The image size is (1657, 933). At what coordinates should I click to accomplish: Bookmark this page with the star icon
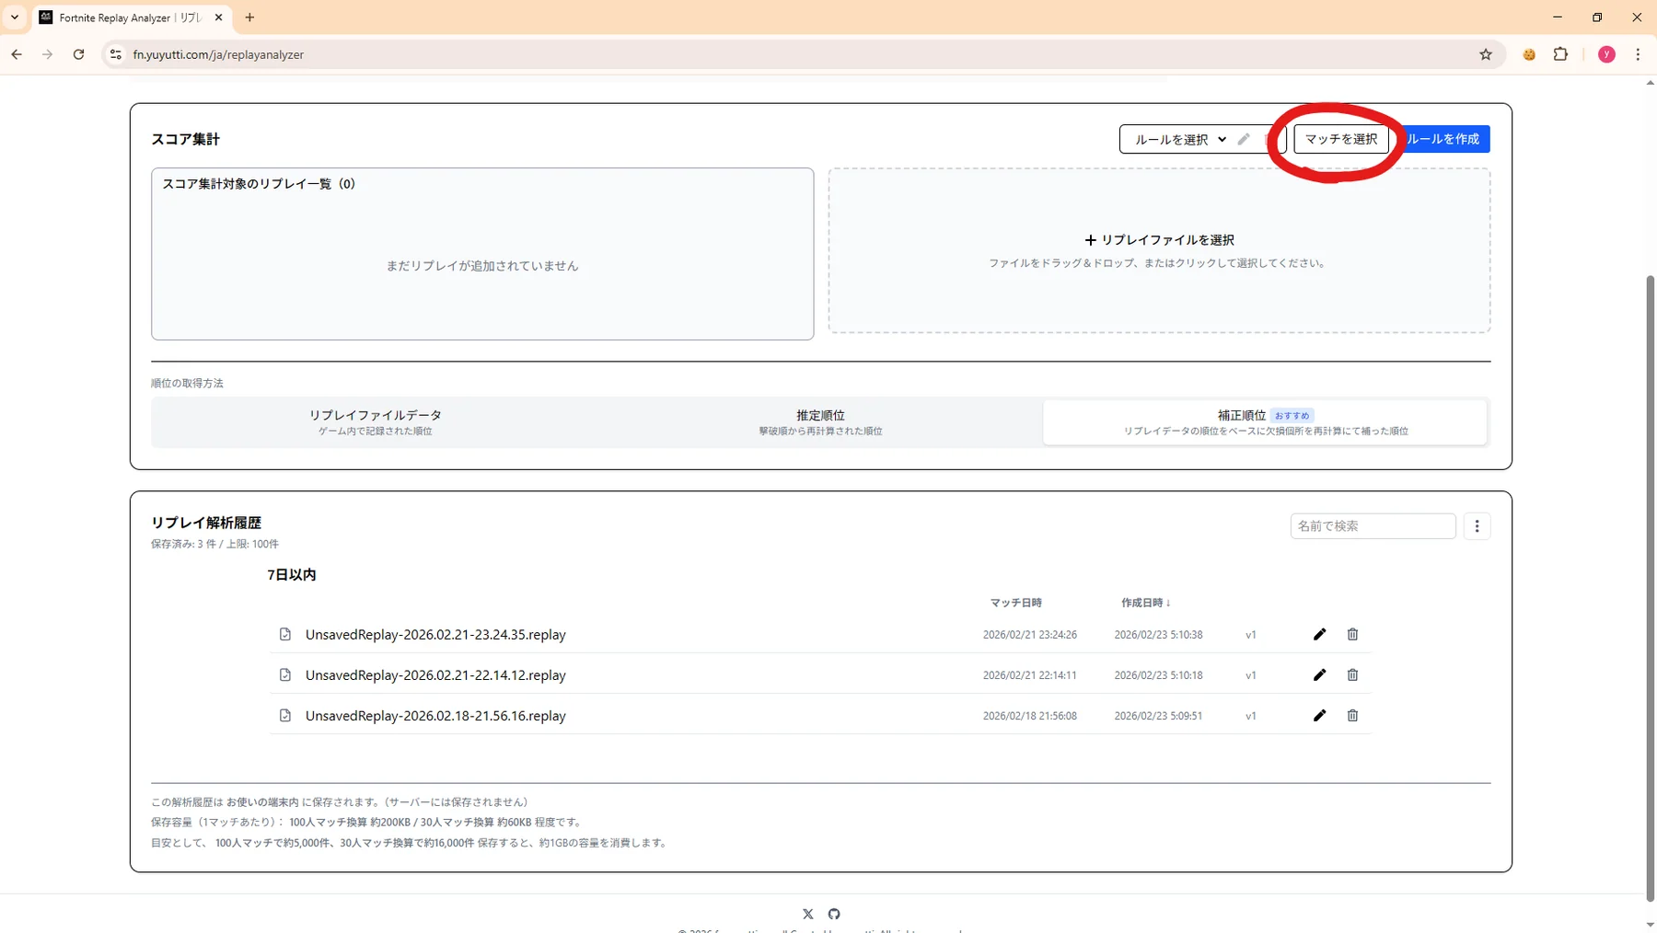(1485, 54)
